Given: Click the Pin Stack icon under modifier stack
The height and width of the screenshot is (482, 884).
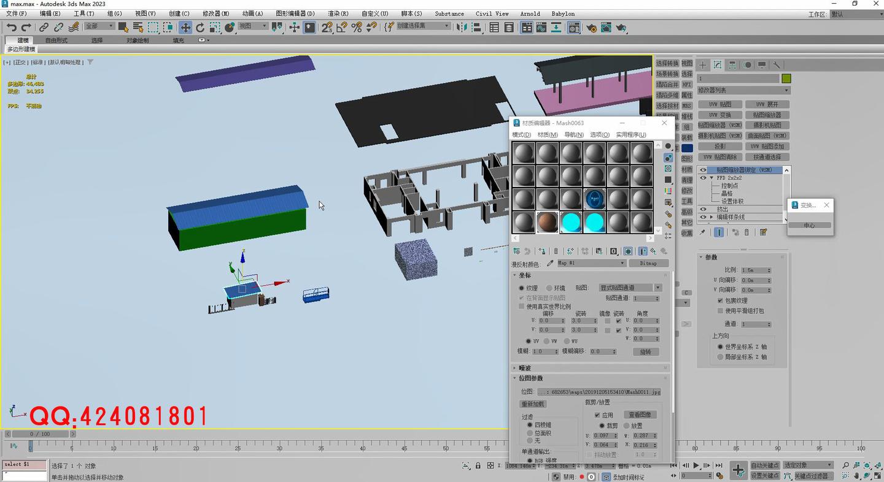Looking at the screenshot, I should pyautogui.click(x=702, y=232).
